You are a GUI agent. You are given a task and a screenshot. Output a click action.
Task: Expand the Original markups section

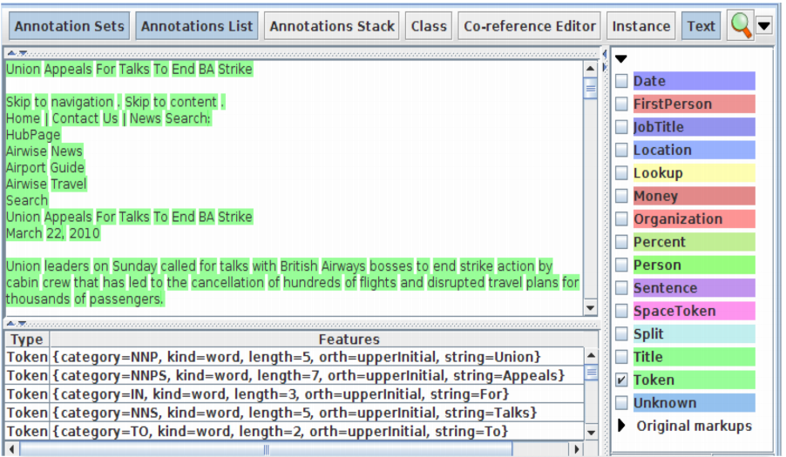click(621, 426)
